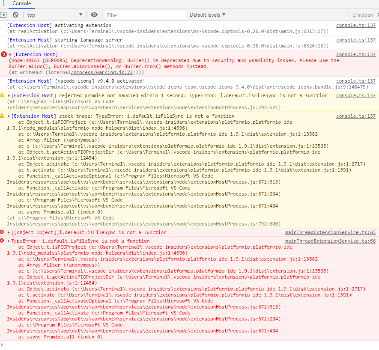Clear the console with the ban icon

click(x=16, y=15)
